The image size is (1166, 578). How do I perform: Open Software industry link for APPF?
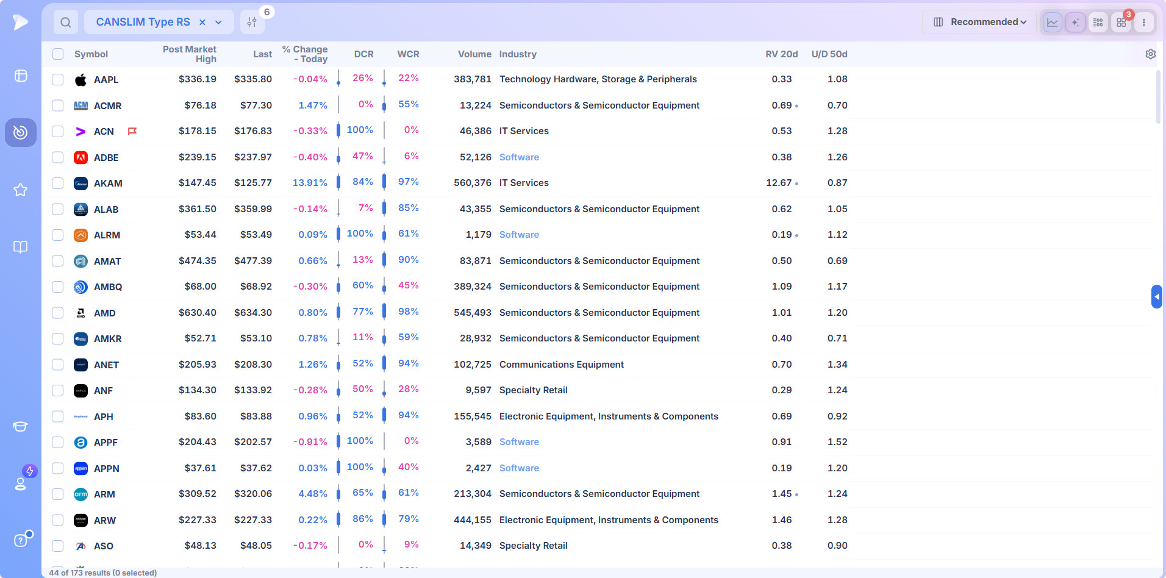(x=519, y=442)
